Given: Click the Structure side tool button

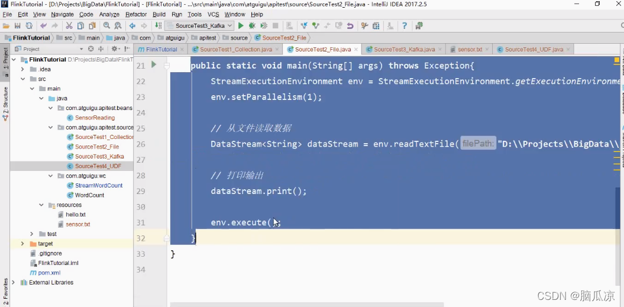Looking at the screenshot, I should tap(5, 104).
